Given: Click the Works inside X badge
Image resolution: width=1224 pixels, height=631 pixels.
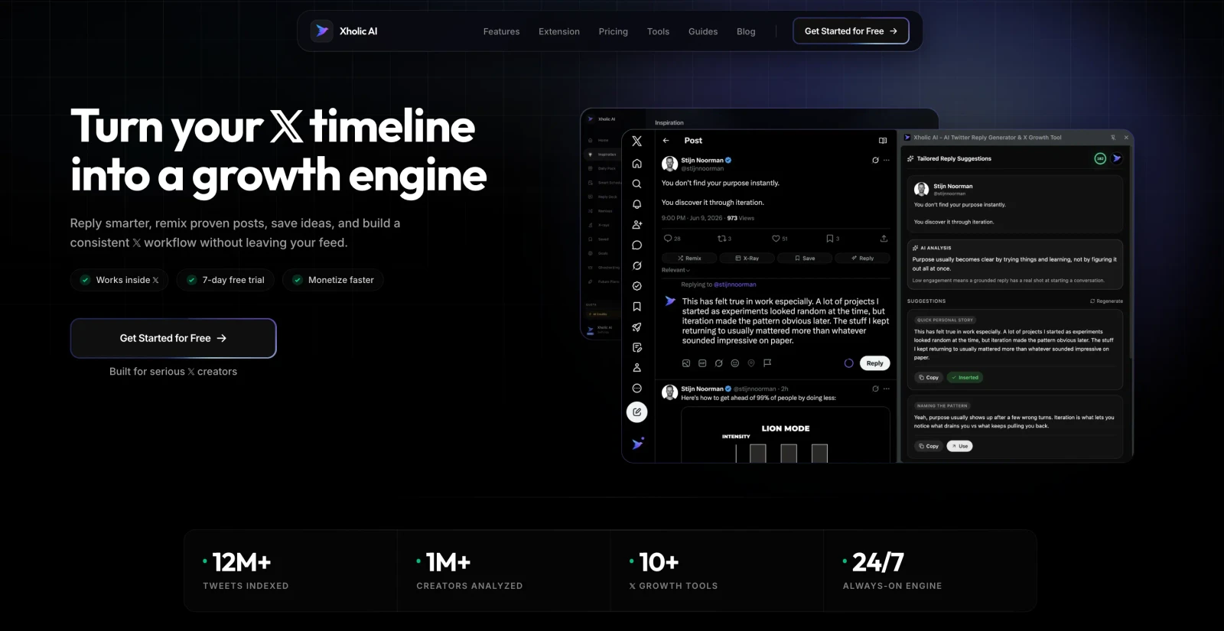Looking at the screenshot, I should pos(119,280).
